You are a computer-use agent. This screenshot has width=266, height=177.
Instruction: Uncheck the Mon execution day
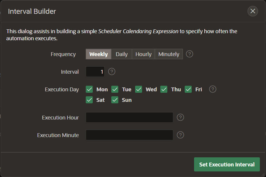pyautogui.click(x=90, y=89)
